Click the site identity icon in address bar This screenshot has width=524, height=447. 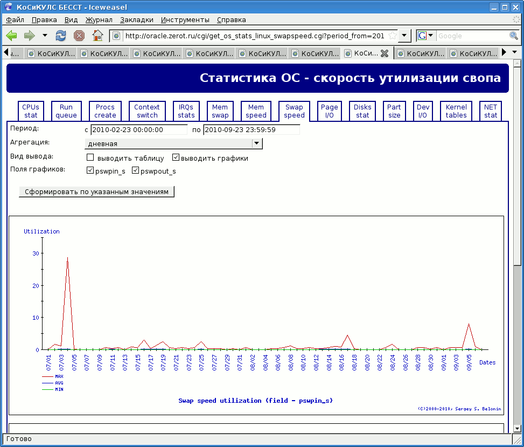tap(116, 36)
